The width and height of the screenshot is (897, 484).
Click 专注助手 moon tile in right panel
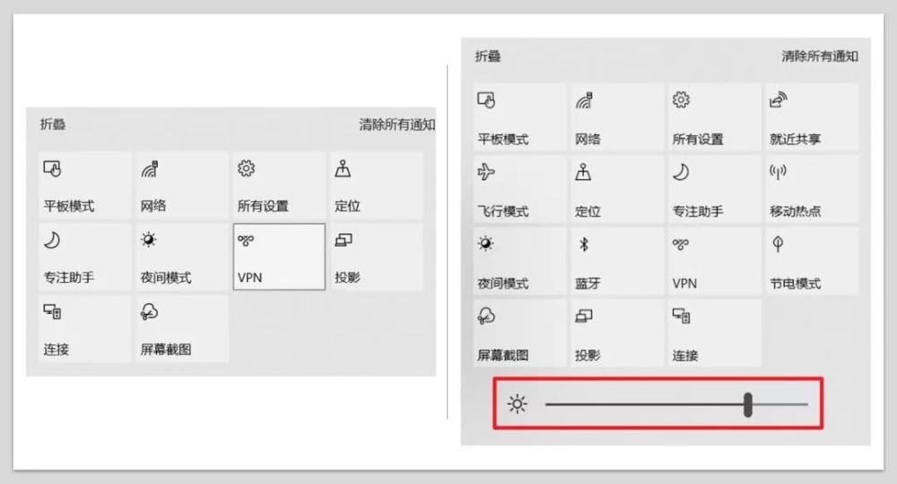[714, 189]
